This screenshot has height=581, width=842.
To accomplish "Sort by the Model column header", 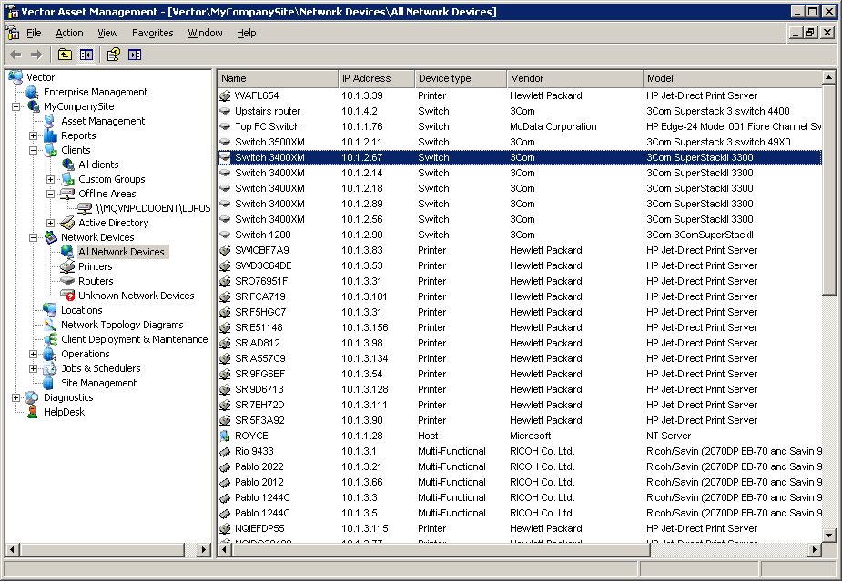I will pos(732,78).
